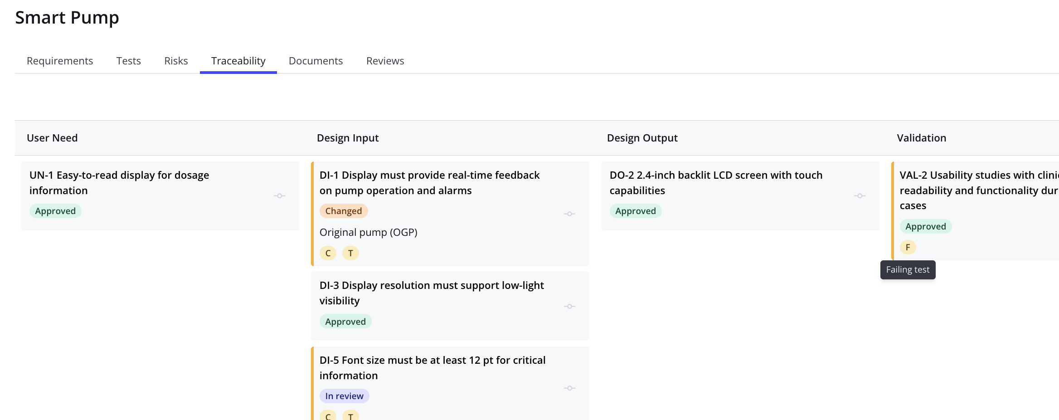Click the In review status badge on DI-5

point(344,396)
